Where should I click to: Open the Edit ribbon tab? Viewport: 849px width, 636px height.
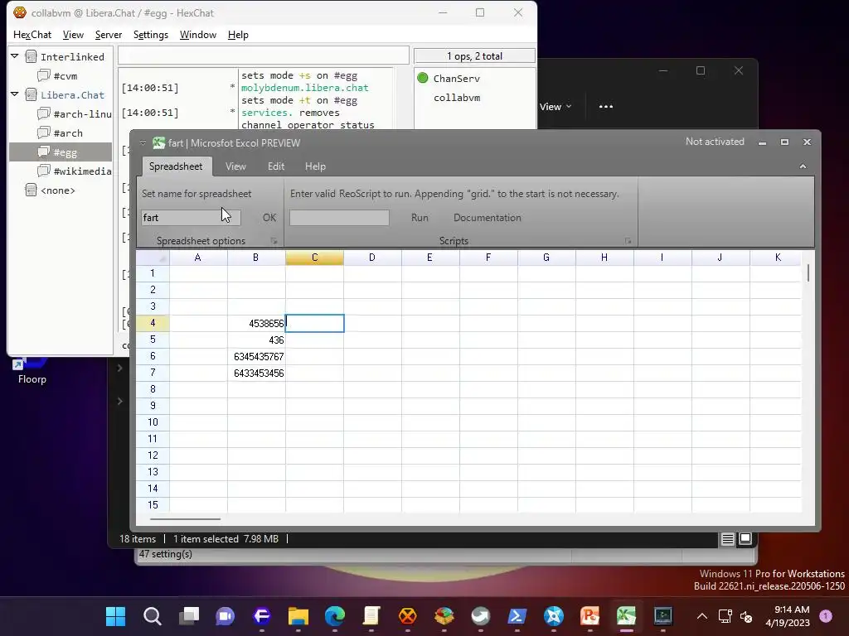pos(276,166)
